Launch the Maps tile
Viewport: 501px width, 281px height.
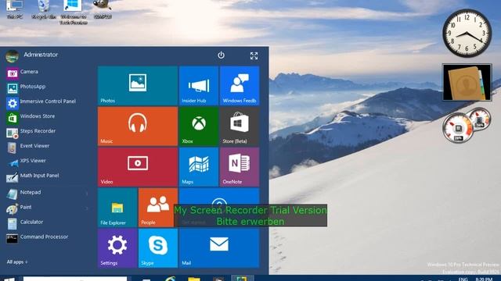click(199, 167)
